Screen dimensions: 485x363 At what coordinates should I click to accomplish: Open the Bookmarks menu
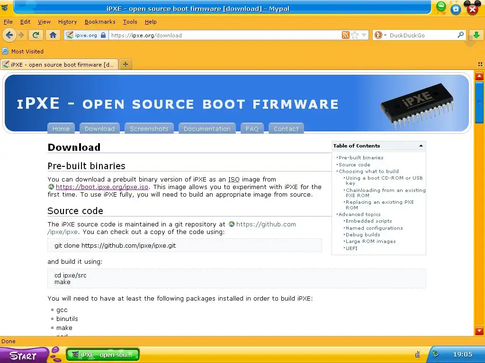(100, 22)
